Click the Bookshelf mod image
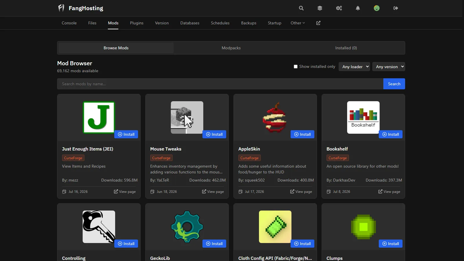 [x=363, y=117]
